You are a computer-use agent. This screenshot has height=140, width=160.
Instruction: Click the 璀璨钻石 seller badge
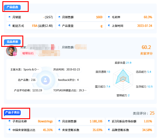pos(28,53)
